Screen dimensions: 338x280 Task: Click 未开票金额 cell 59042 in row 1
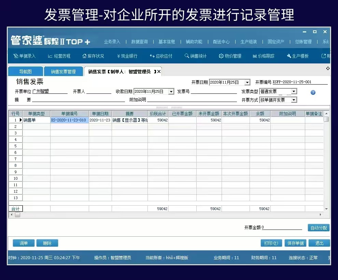click(209, 120)
